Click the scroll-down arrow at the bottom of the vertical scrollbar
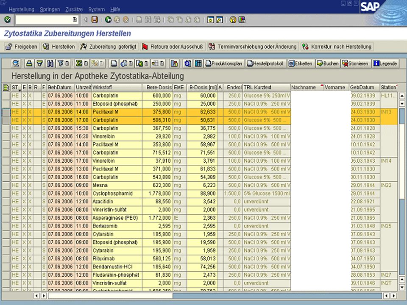The image size is (407, 305). [x=402, y=287]
